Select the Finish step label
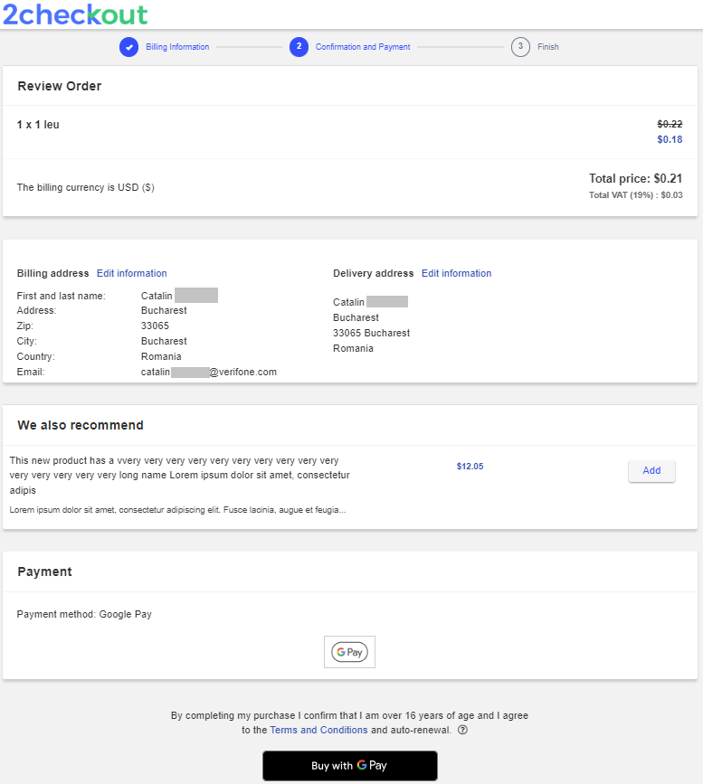The width and height of the screenshot is (703, 784). click(x=548, y=46)
